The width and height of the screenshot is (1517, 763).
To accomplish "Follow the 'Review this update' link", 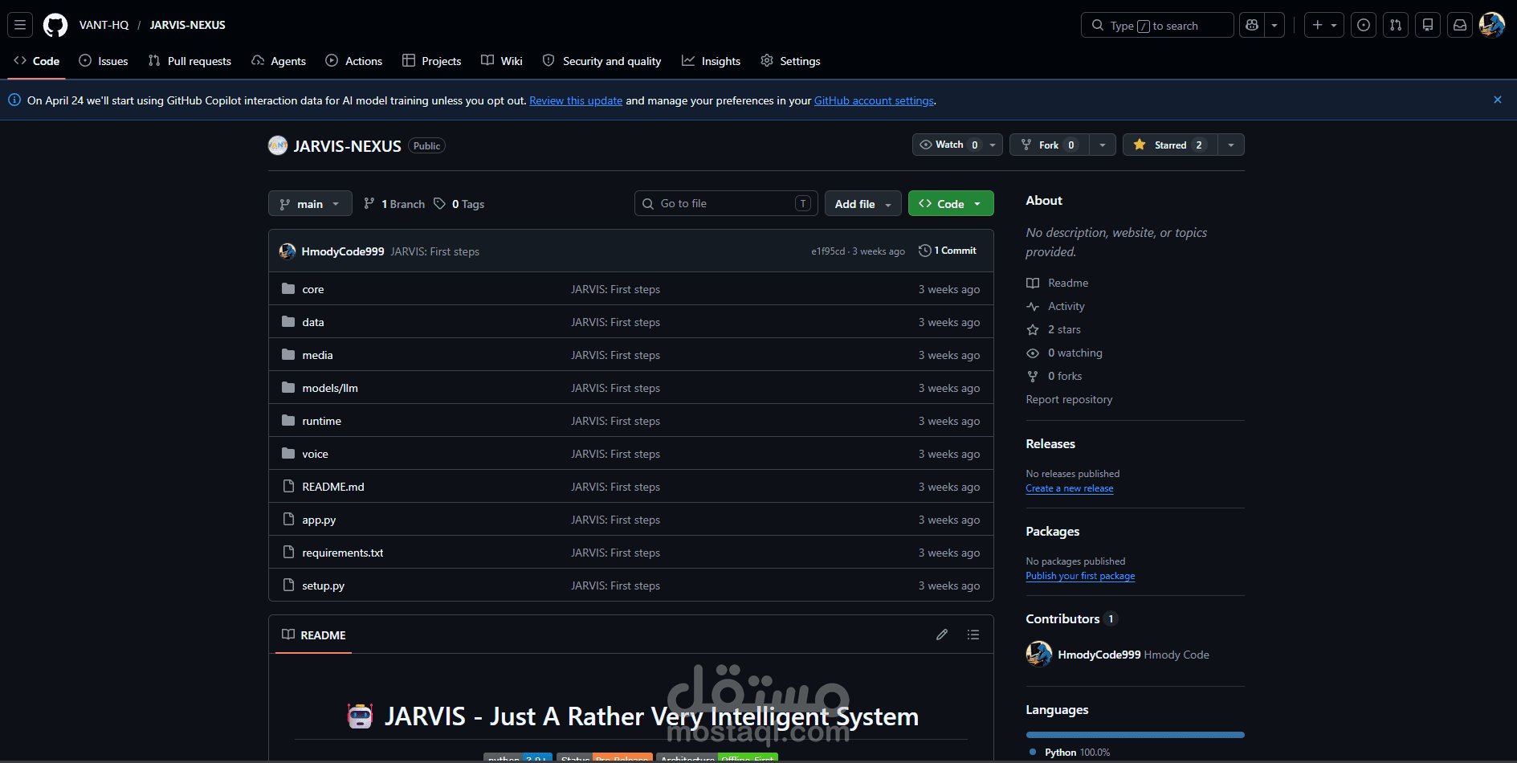I will pyautogui.click(x=576, y=100).
